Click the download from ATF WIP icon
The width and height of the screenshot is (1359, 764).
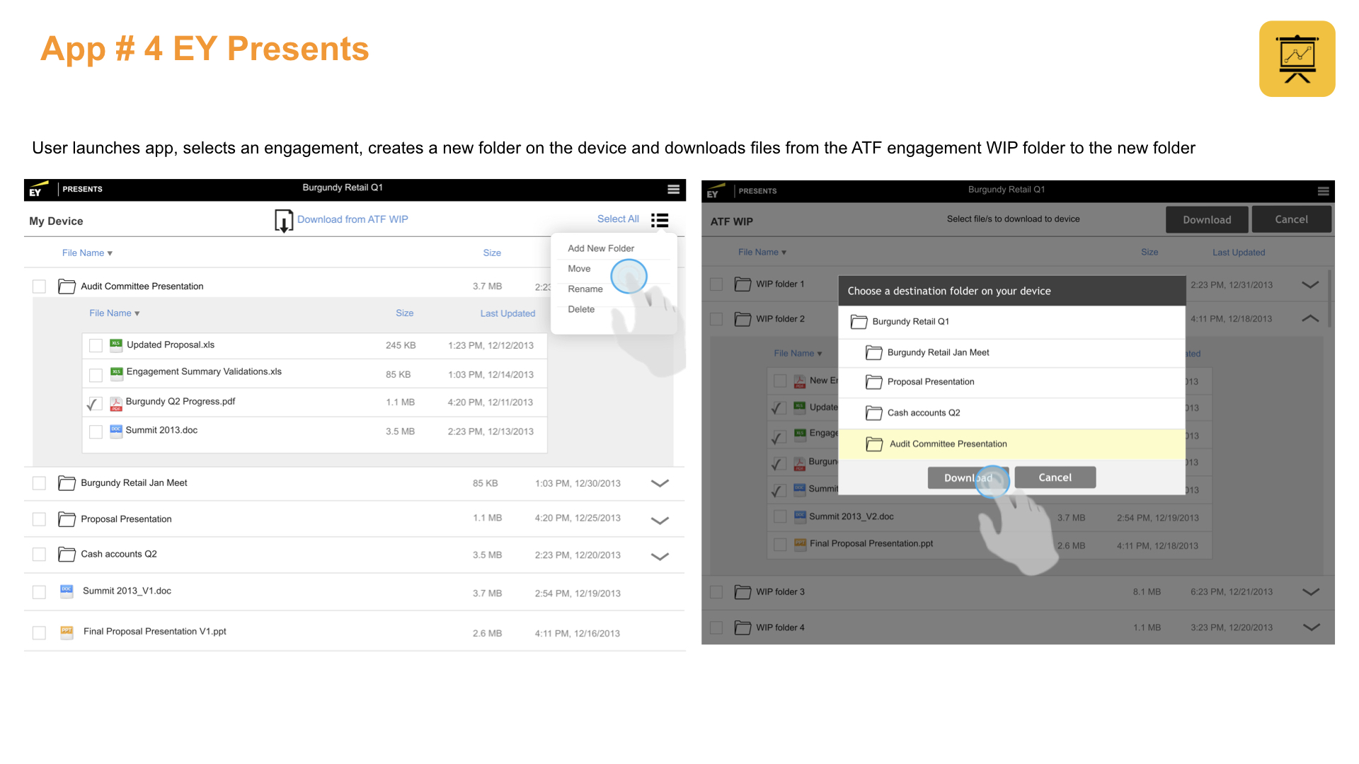click(x=284, y=221)
